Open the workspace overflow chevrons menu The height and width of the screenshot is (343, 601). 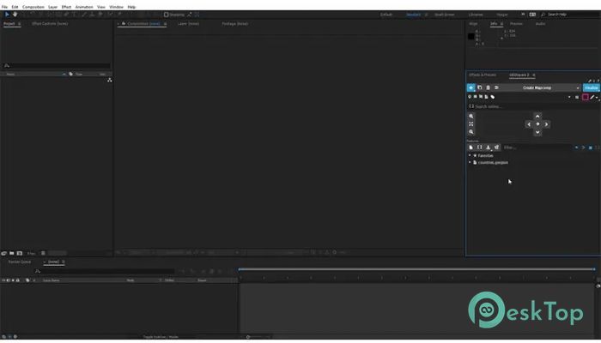523,15
